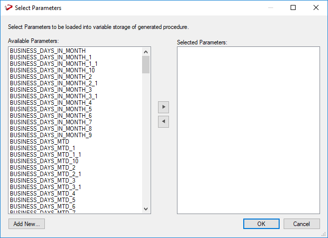Cancel the Select Parameters dialog
The width and height of the screenshot is (328, 238).
(x=302, y=224)
